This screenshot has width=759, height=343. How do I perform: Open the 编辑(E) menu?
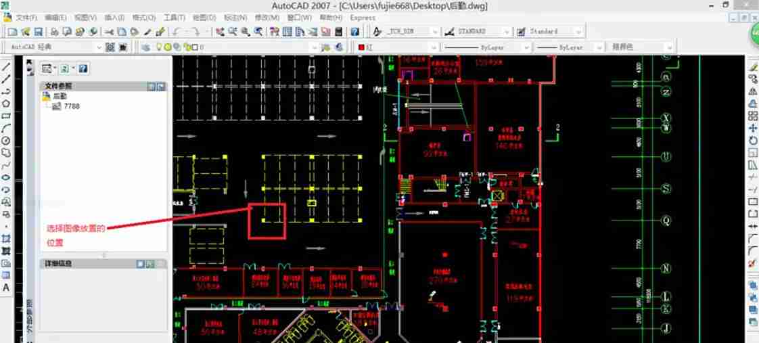pyautogui.click(x=55, y=18)
